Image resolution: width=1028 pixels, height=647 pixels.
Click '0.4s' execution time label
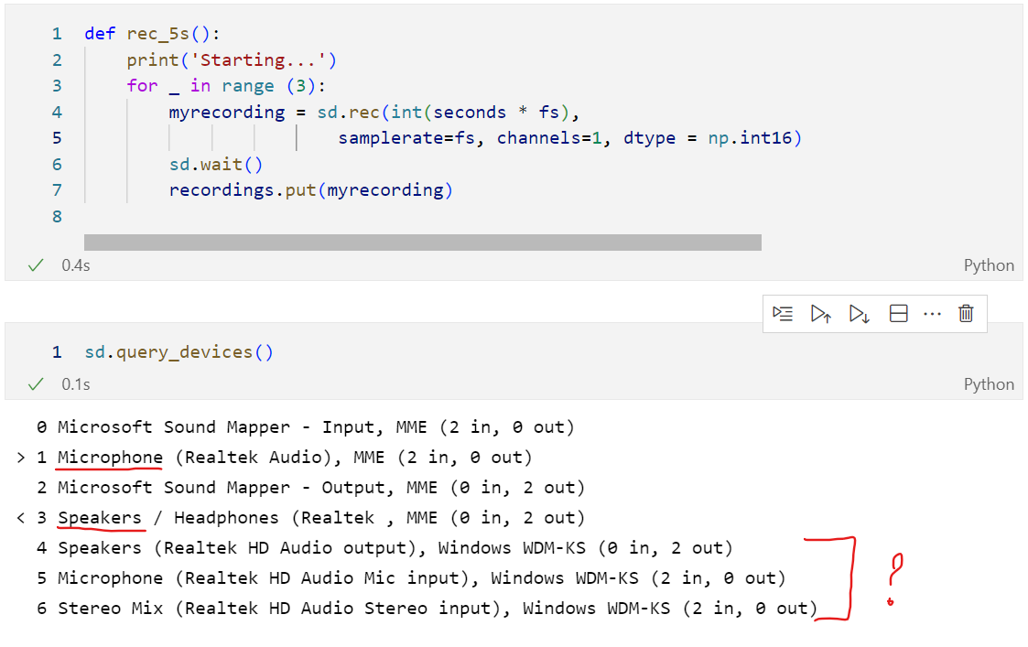click(76, 264)
